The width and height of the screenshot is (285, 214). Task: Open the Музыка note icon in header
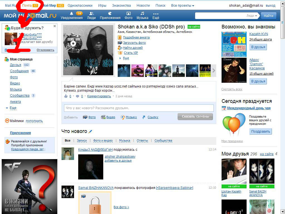[x=142, y=13]
